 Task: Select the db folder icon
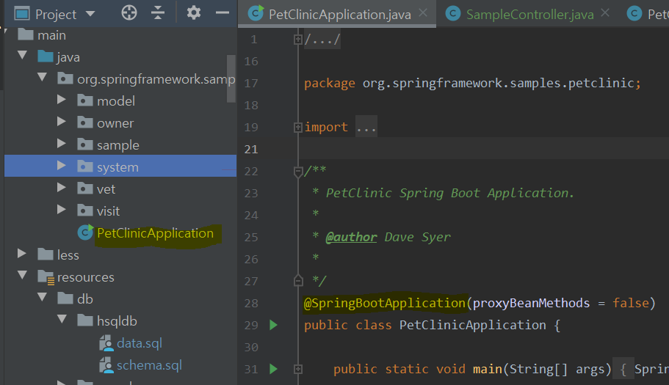click(65, 298)
